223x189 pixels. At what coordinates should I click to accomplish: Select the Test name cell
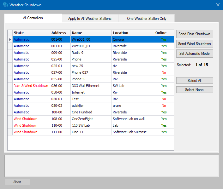[x=91, y=99]
